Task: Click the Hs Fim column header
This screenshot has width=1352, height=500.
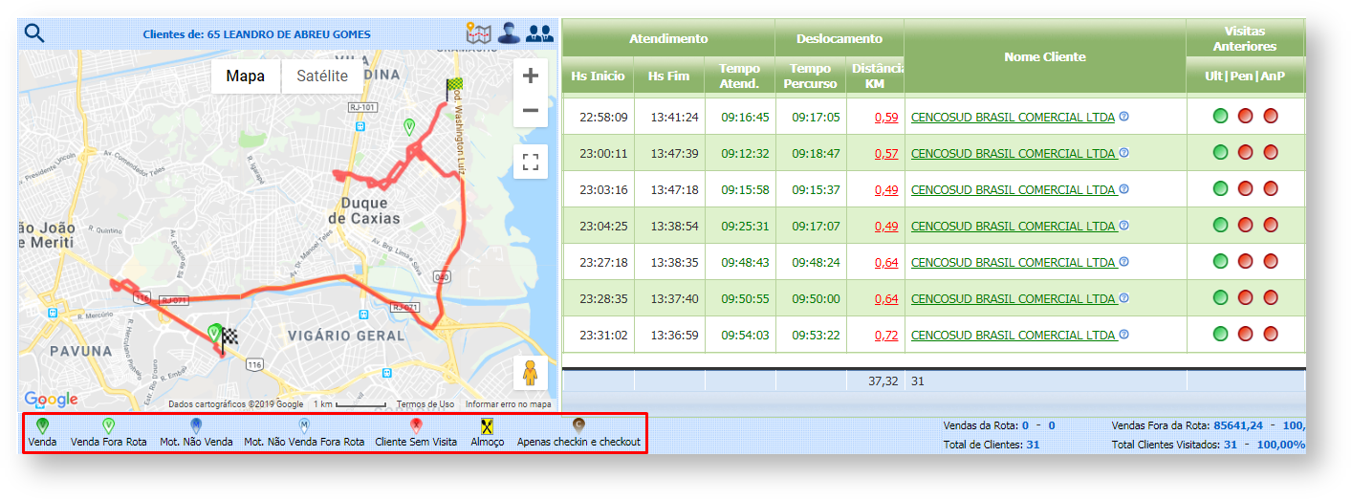Action: [668, 76]
